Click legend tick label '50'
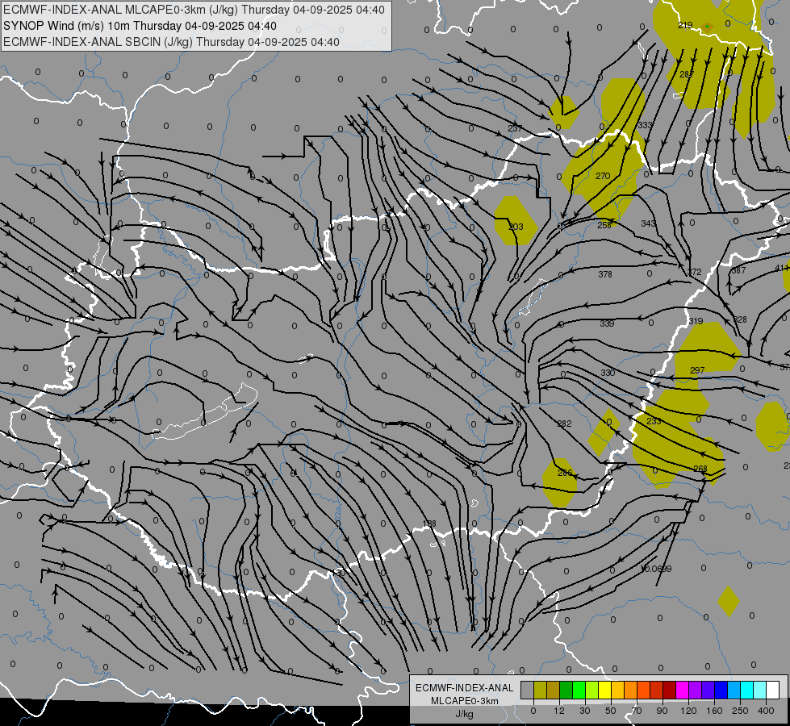 click(x=611, y=711)
